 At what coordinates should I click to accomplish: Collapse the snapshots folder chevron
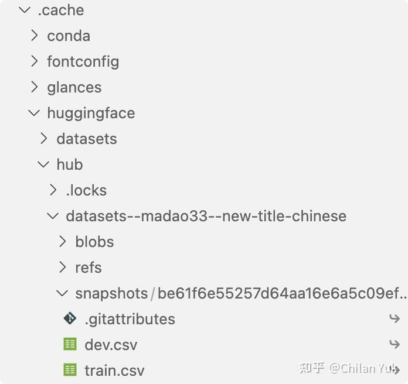coord(62,293)
